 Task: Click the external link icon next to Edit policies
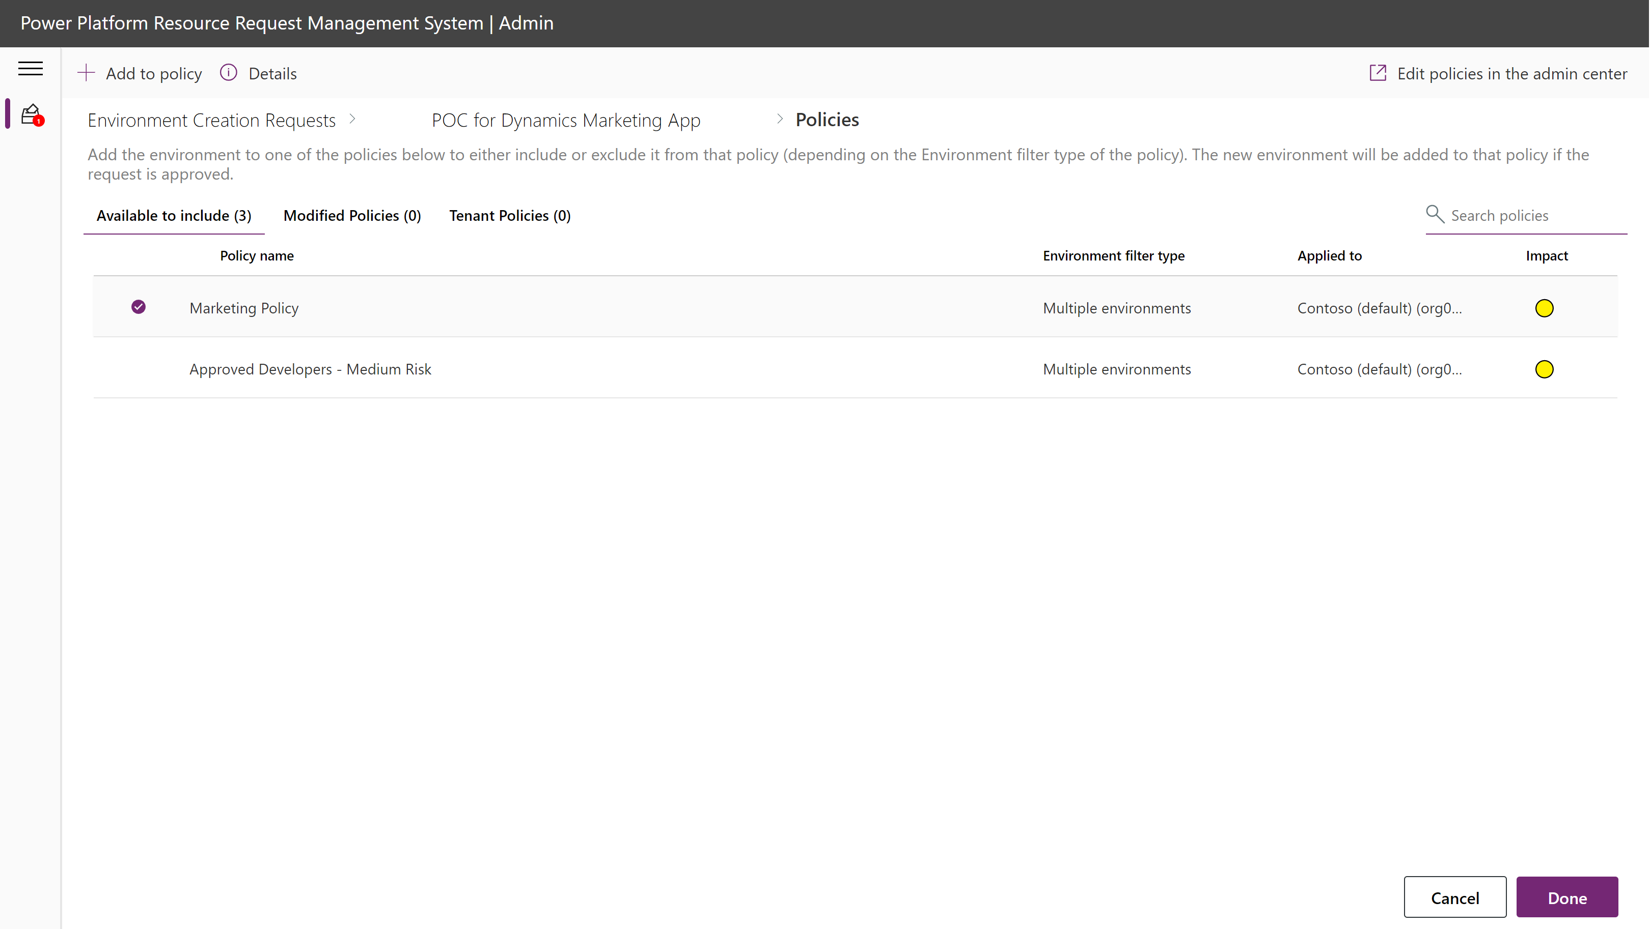pos(1379,72)
